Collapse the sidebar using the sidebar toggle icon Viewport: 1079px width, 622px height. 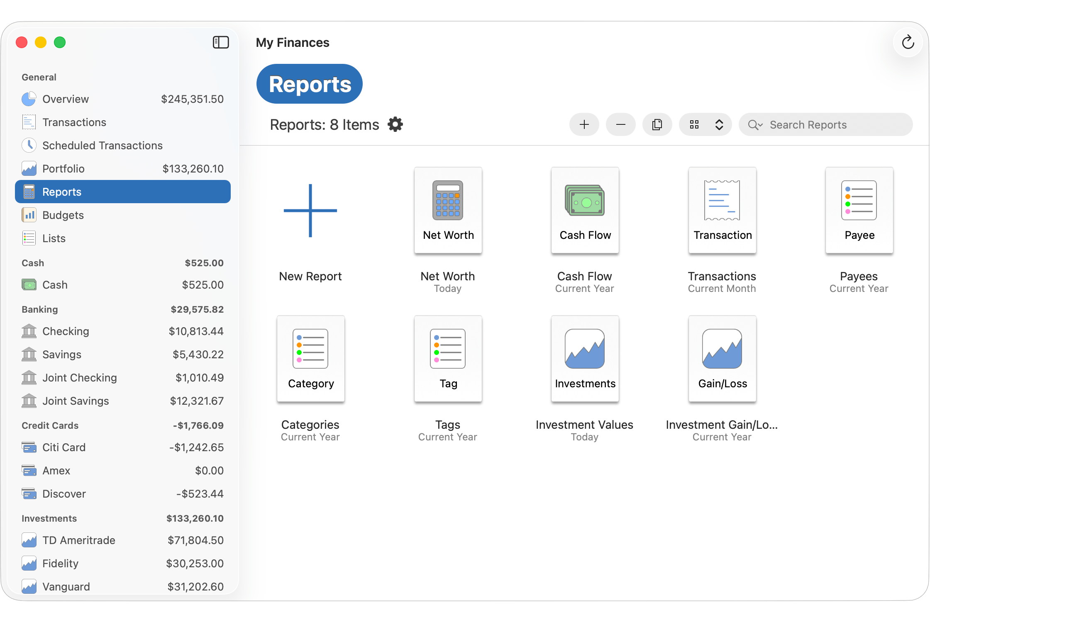point(221,42)
